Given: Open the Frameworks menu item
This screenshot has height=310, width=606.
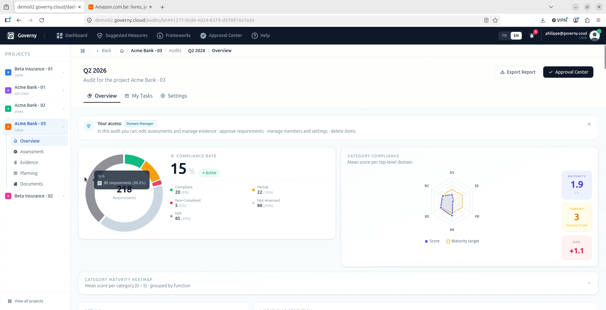Looking at the screenshot, I should [x=174, y=36].
